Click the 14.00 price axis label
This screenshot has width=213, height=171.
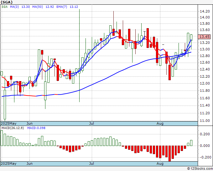[x=205, y=17]
